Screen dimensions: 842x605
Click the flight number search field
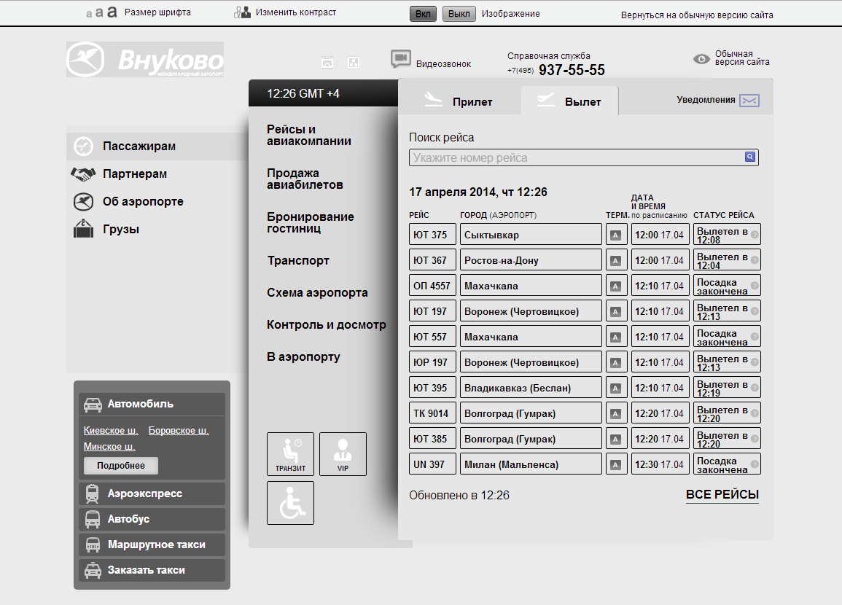pos(576,157)
